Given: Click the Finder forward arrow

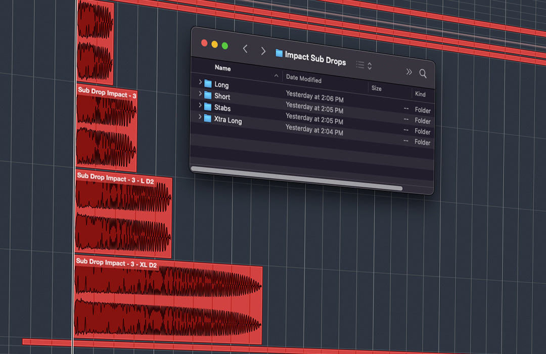Looking at the screenshot, I should point(263,51).
